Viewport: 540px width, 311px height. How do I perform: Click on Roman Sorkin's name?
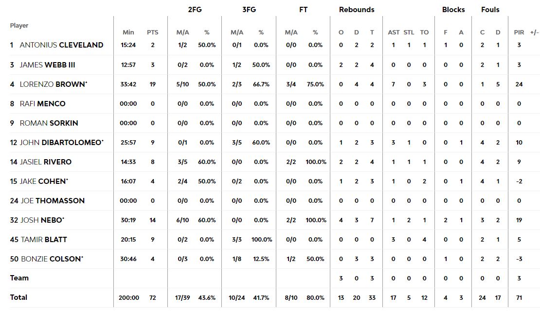coord(49,123)
